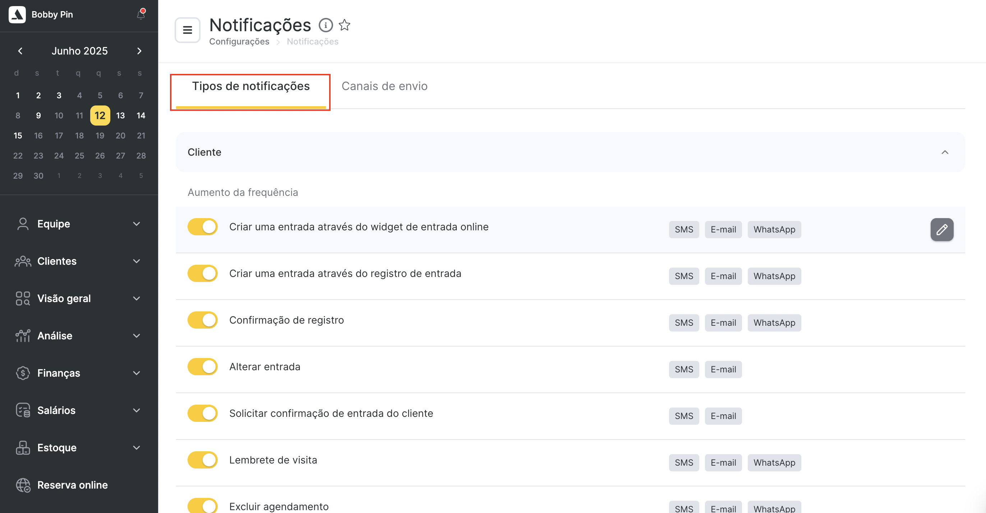
Task: Click the Configurações breadcrumb link
Action: click(239, 41)
